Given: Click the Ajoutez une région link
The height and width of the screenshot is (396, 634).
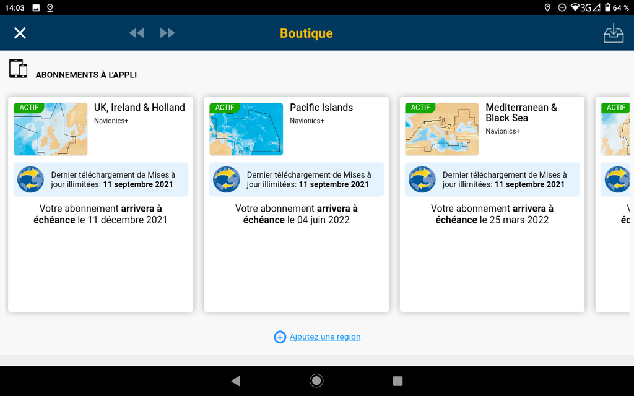Looking at the screenshot, I should (x=325, y=337).
